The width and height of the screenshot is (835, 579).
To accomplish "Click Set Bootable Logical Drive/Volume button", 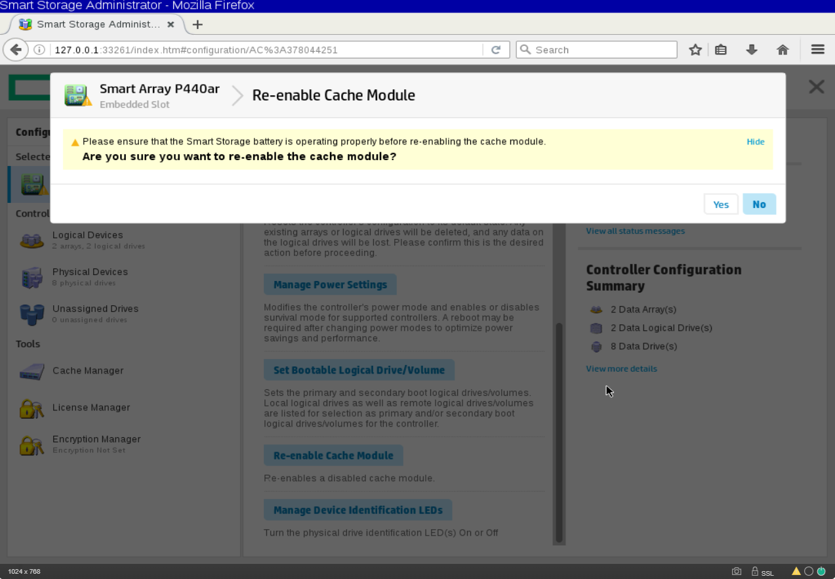I will 359,370.
